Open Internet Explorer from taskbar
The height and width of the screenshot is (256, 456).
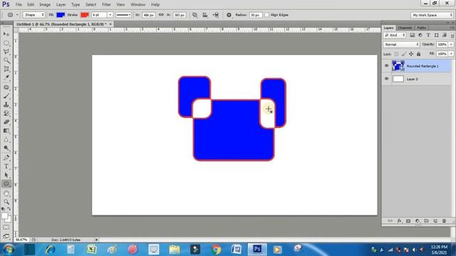click(x=50, y=250)
